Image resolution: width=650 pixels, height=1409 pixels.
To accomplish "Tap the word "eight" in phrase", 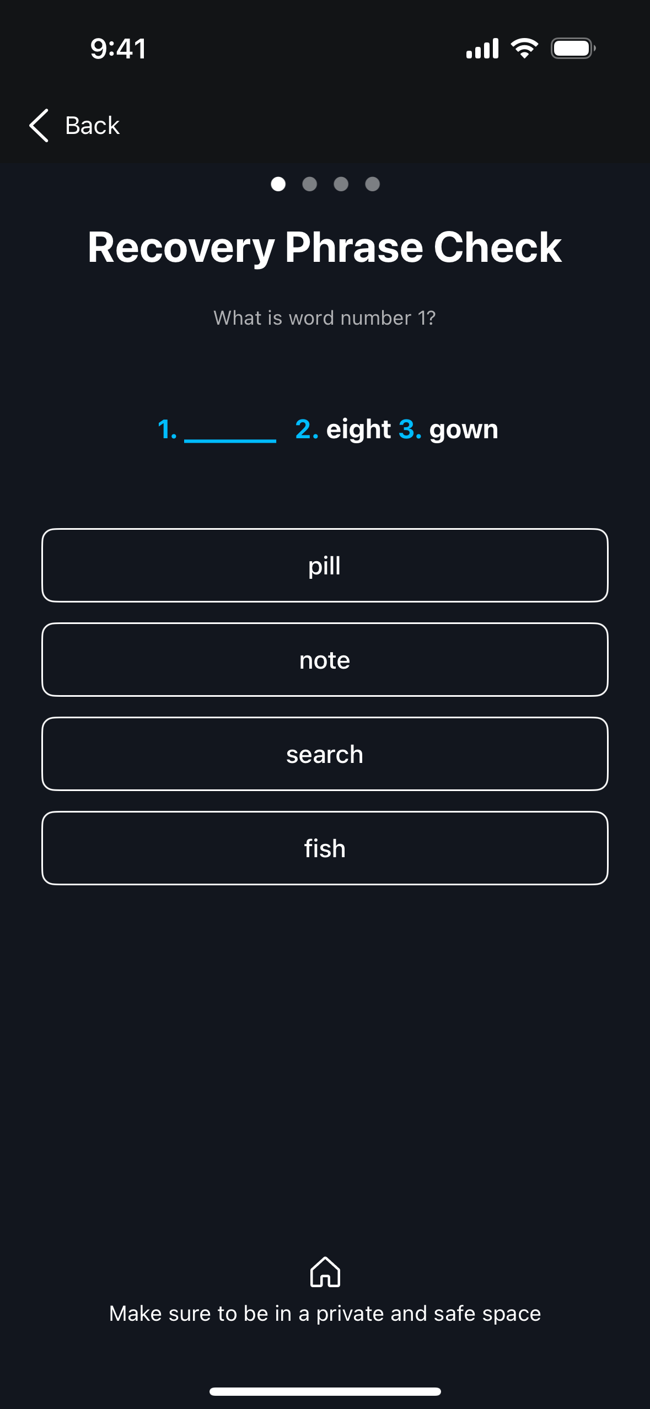I will click(x=358, y=429).
